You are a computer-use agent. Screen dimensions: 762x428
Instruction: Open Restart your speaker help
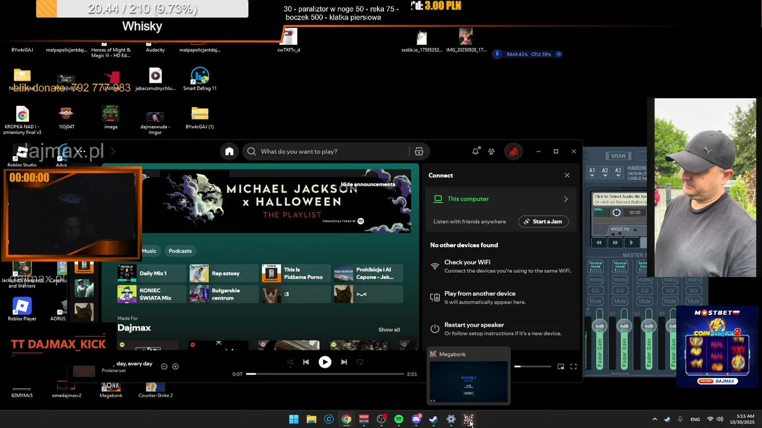click(x=501, y=329)
